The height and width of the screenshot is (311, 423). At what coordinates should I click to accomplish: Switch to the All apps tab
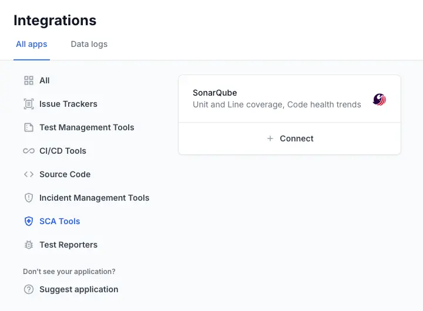tap(32, 44)
